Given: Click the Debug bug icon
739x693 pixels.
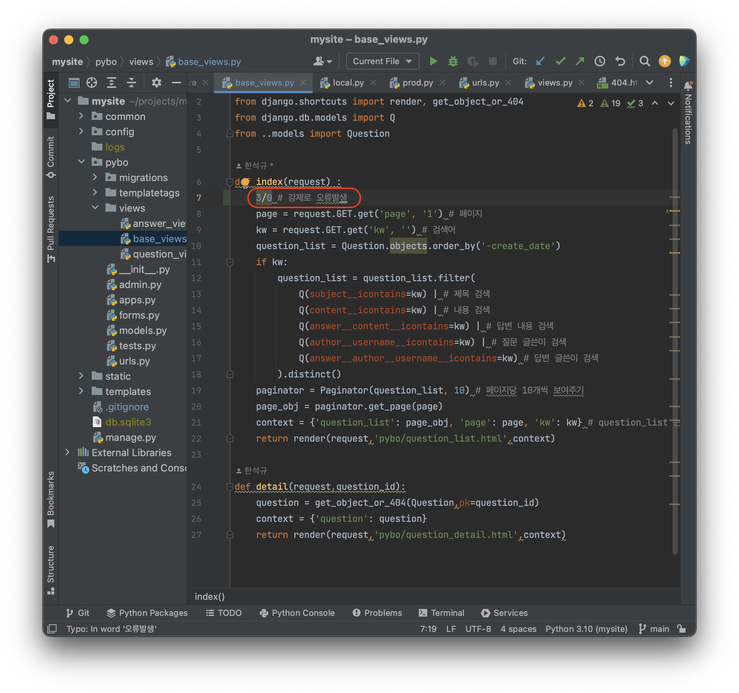Looking at the screenshot, I should tap(453, 61).
